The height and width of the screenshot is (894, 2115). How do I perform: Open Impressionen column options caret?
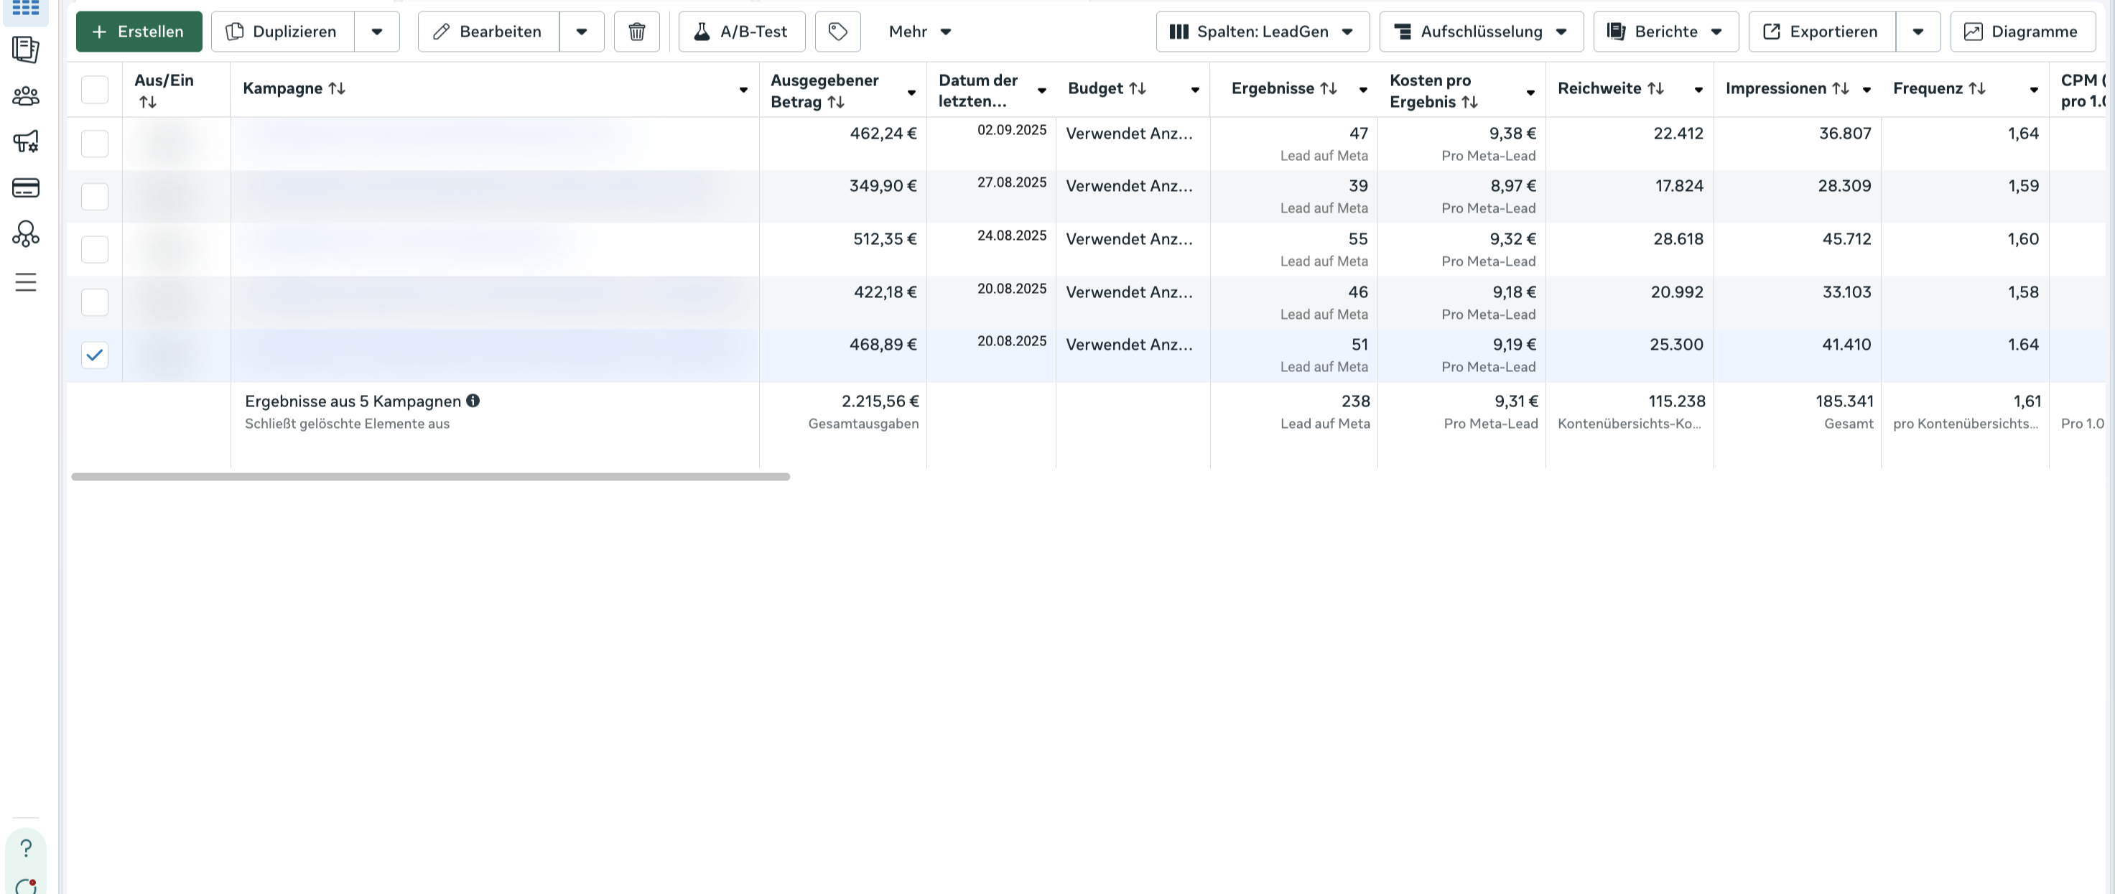[x=1867, y=90]
